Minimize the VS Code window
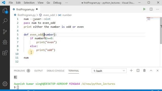Screen dimensions: 162x91 pos(139,3)
